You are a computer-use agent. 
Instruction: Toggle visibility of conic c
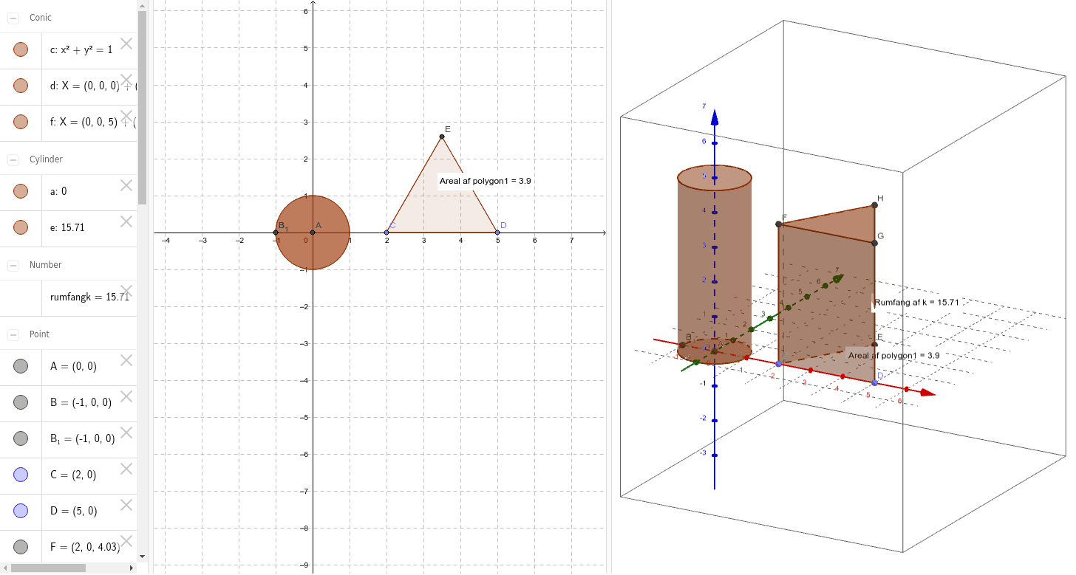(x=20, y=49)
